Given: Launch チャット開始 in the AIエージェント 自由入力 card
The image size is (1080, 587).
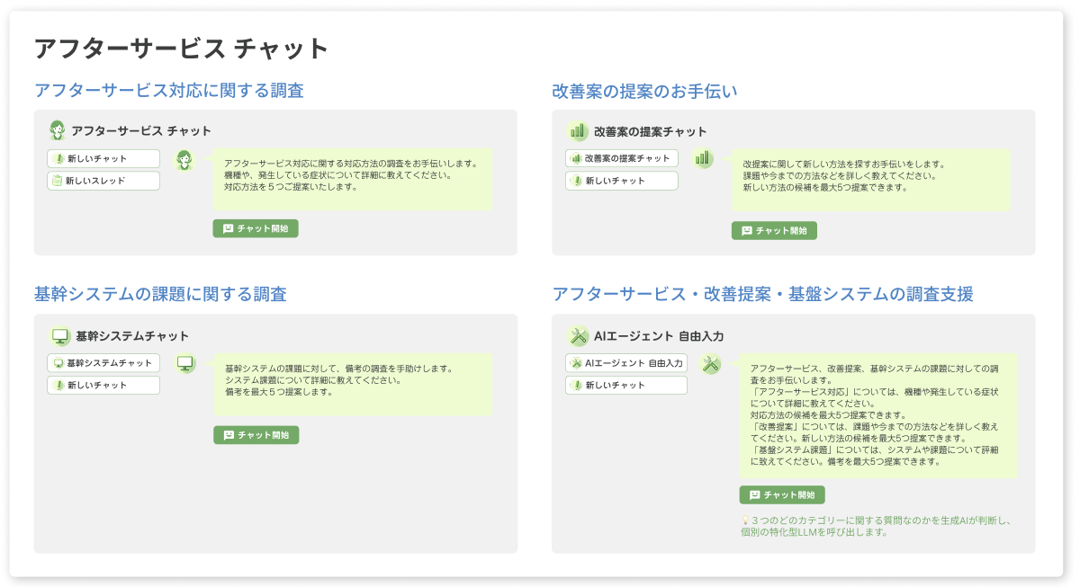Looking at the screenshot, I should (782, 494).
